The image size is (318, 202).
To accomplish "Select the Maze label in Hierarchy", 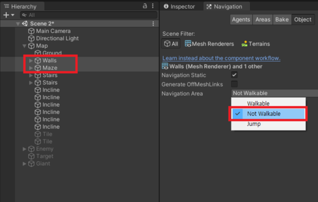I will tap(50, 68).
